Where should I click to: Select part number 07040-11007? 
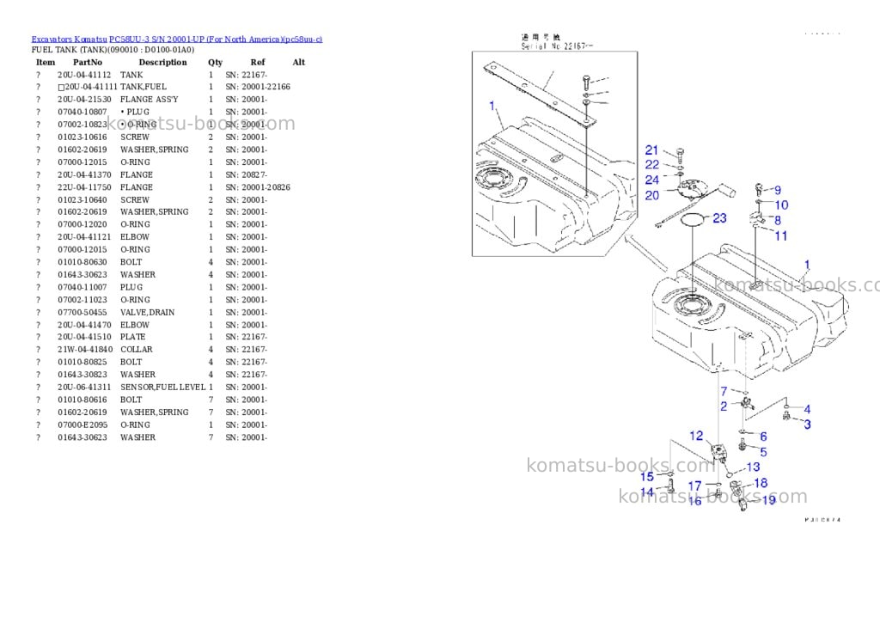pyautogui.click(x=82, y=287)
